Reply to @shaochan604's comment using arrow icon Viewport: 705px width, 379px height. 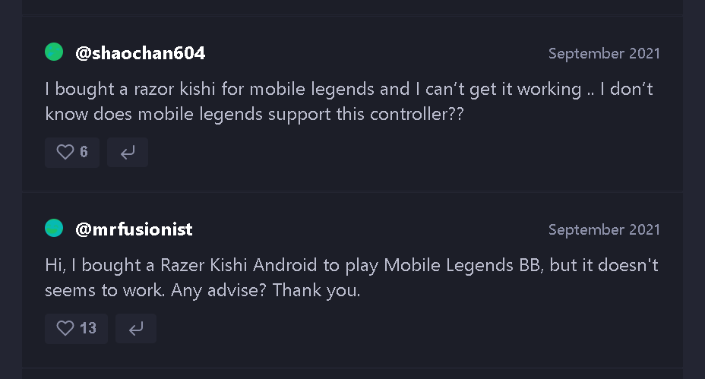[128, 153]
